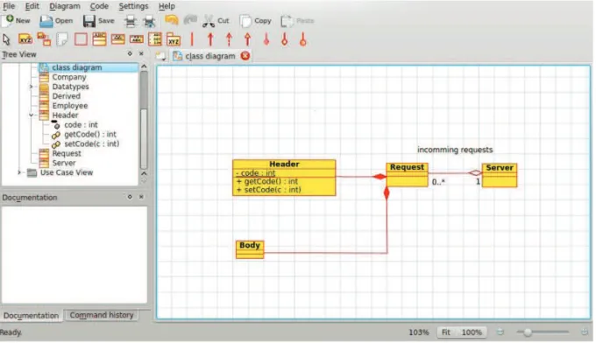Open the Code menu
The height and width of the screenshot is (343, 596).
pyautogui.click(x=99, y=6)
